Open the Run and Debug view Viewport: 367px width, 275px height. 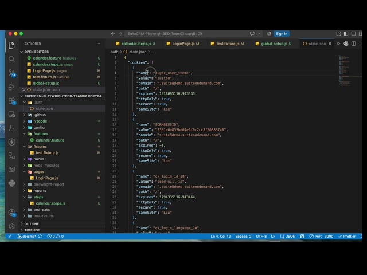pos(11,87)
